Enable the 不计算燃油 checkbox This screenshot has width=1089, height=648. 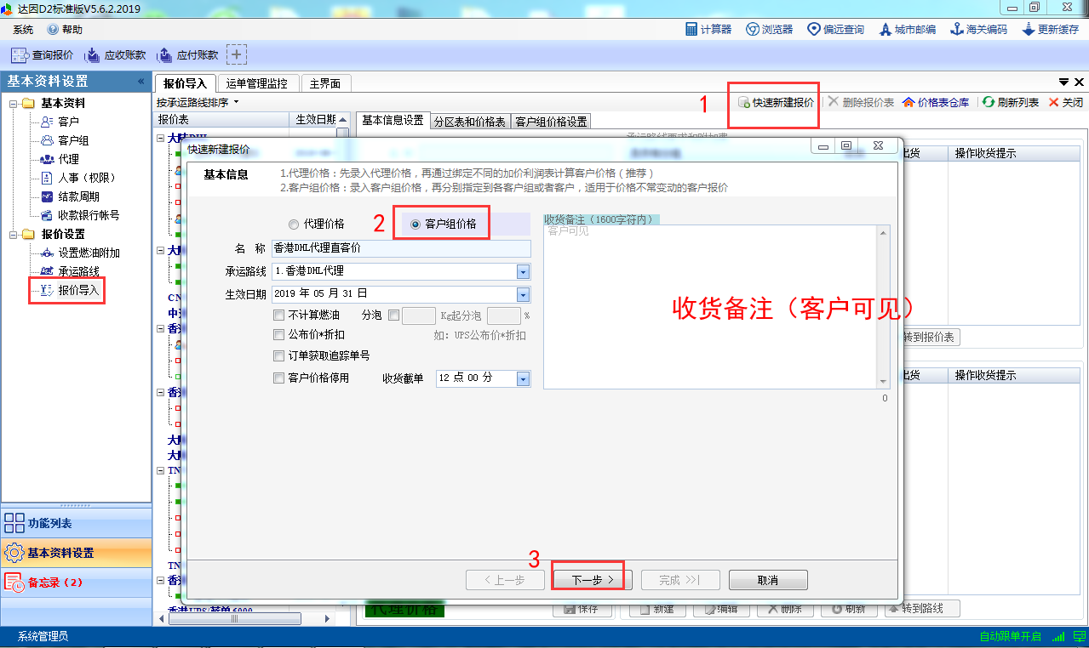[x=279, y=315]
